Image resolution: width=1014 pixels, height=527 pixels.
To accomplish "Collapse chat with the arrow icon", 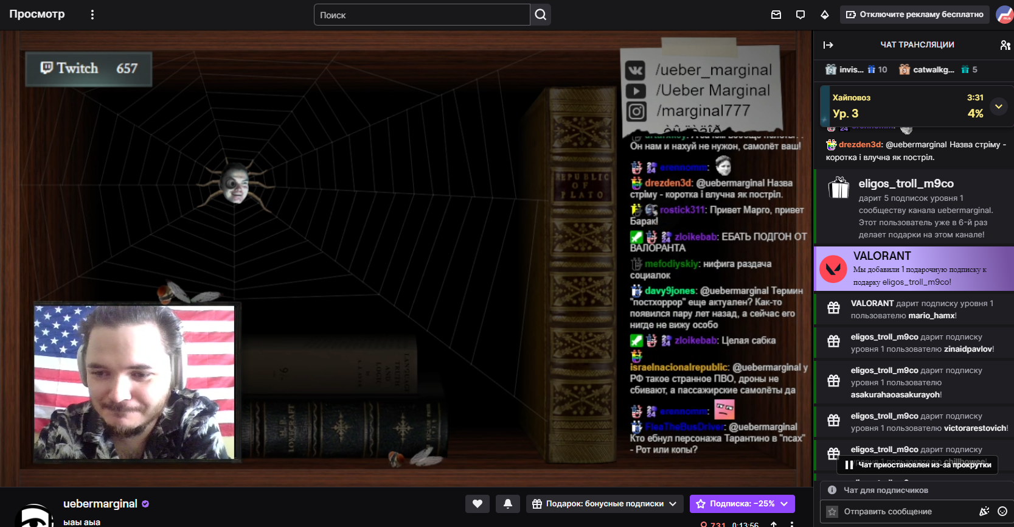I will [x=828, y=45].
